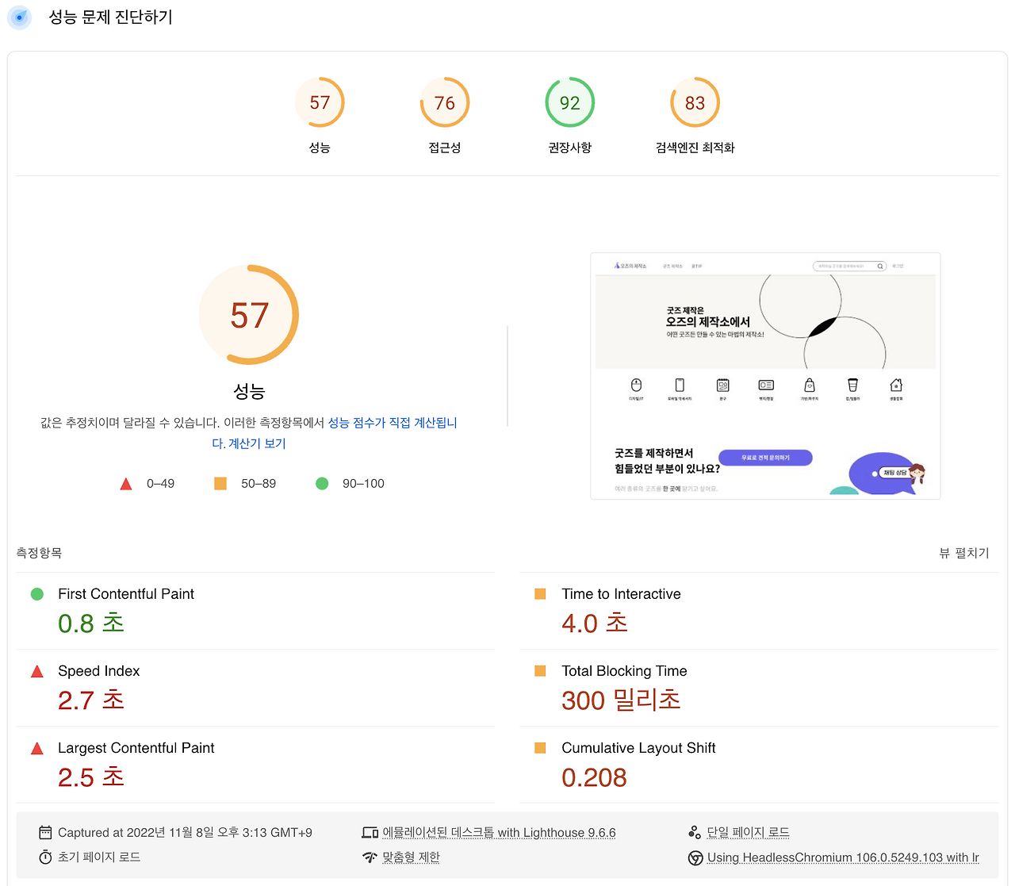Click the calendar icon beside Captured at
1015x886 pixels.
45,833
